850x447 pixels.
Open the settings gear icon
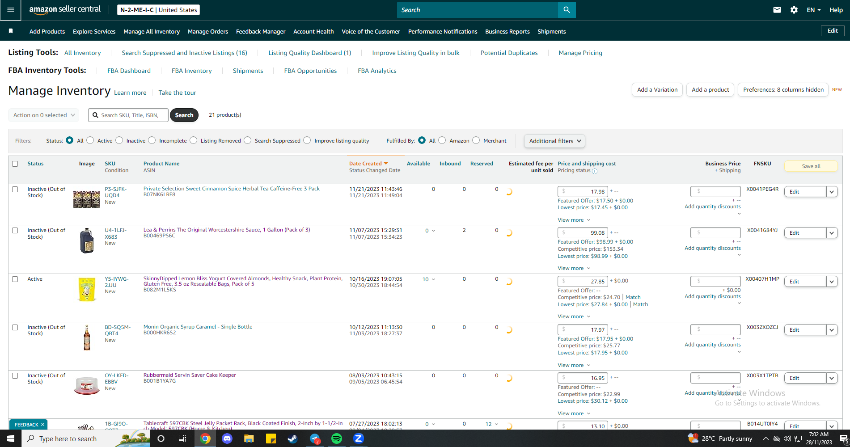click(794, 10)
